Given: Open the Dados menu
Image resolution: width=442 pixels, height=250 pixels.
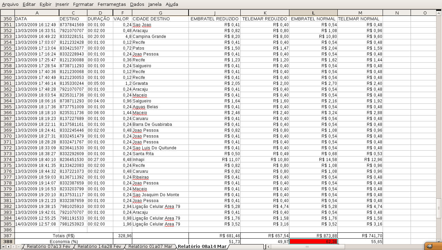Looking at the screenshot, I should click(137, 4).
